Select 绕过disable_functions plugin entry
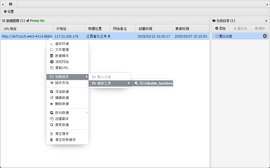Screen dimensions: 270x168 coord(153,83)
